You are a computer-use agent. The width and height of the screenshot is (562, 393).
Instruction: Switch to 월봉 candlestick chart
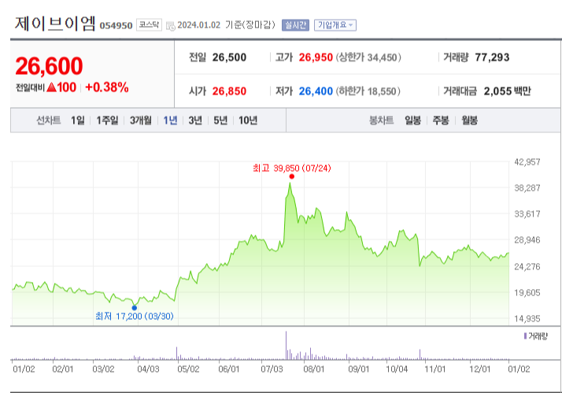[x=469, y=120]
